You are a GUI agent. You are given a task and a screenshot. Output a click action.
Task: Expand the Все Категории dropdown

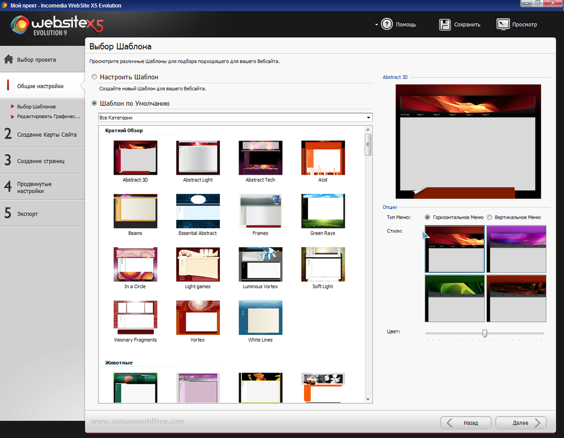pyautogui.click(x=235, y=117)
